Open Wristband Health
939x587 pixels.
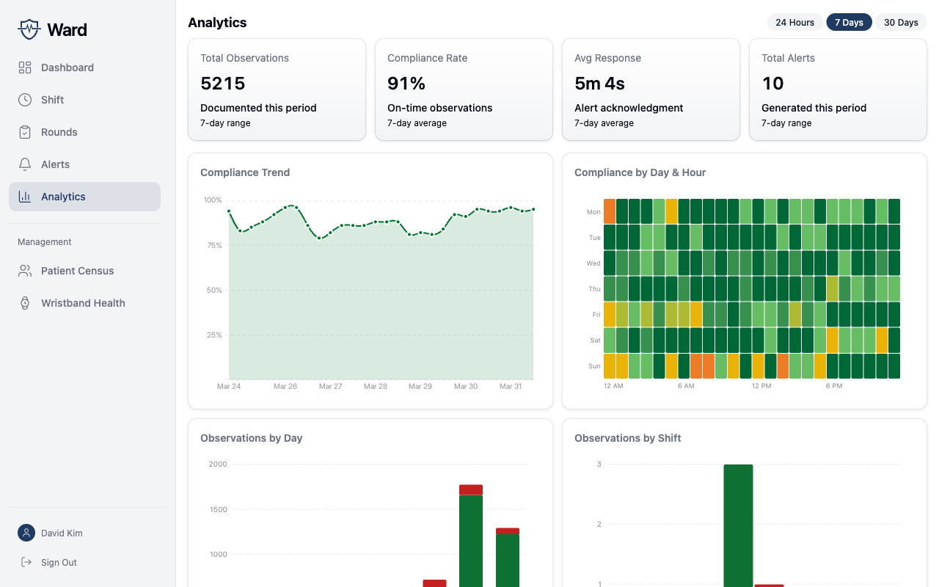(x=84, y=303)
